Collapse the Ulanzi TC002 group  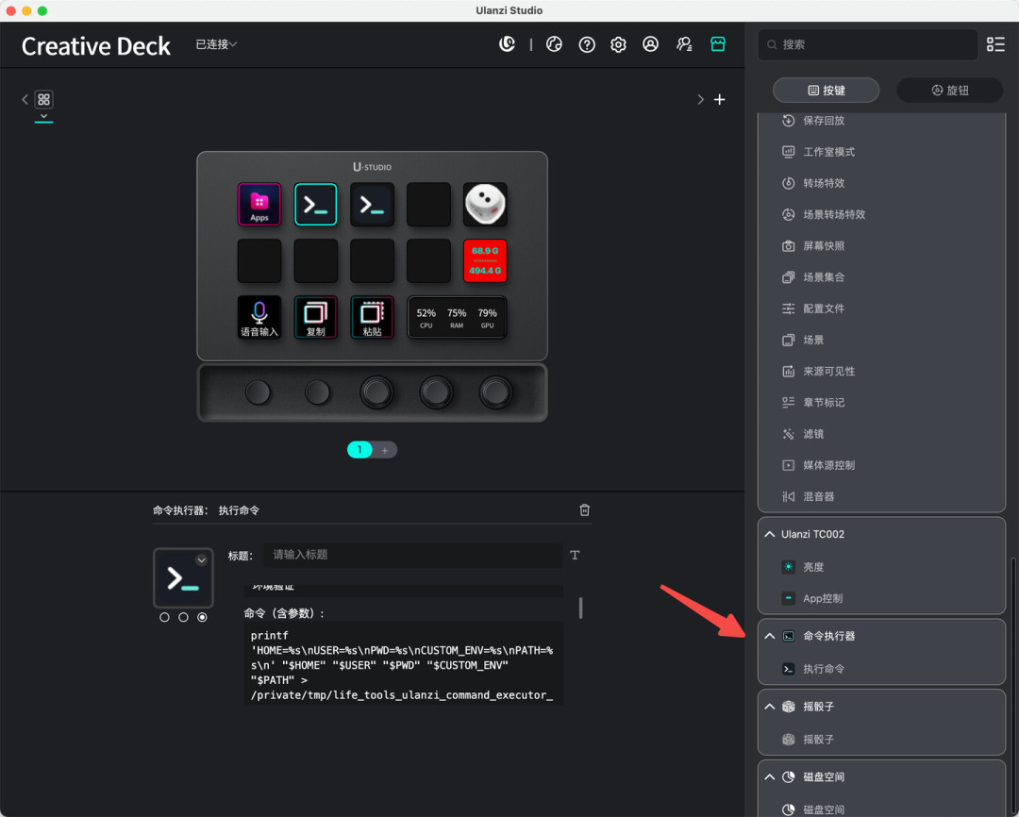tap(770, 534)
